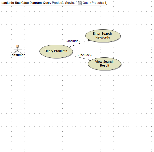Image resolution: width=154 pixels, height=152 pixels.
Task: Click 'Query Products' diagram name in header
Action: pos(93,3)
